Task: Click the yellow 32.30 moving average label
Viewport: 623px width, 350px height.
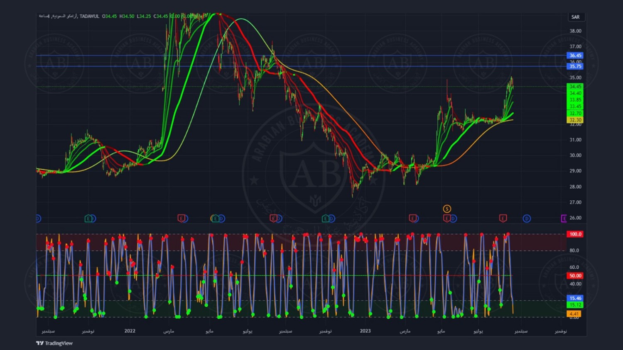Action: coord(575,120)
